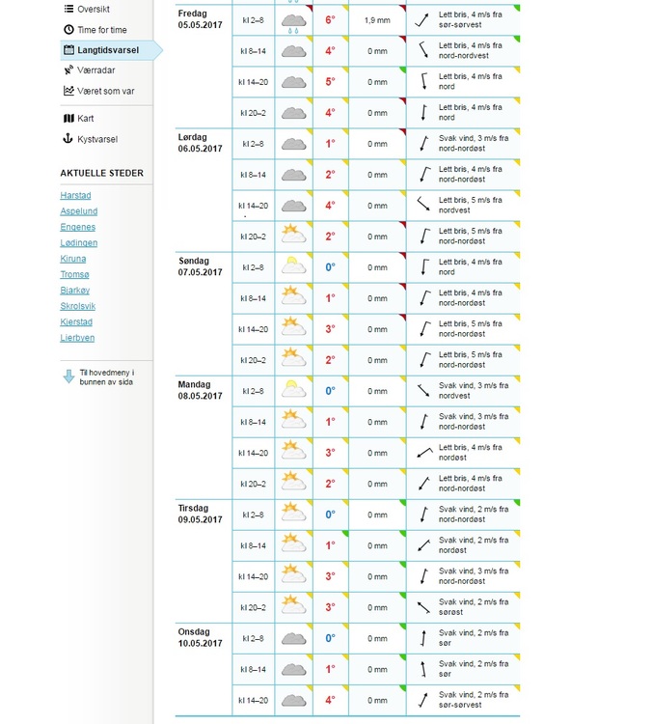Screen dimensions: 653x724
Task: Click the Fredag 05.05.2017 date heading
Action: 201,19
